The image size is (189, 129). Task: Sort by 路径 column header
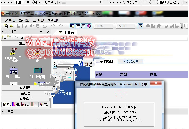pyautogui.click(x=153, y=74)
